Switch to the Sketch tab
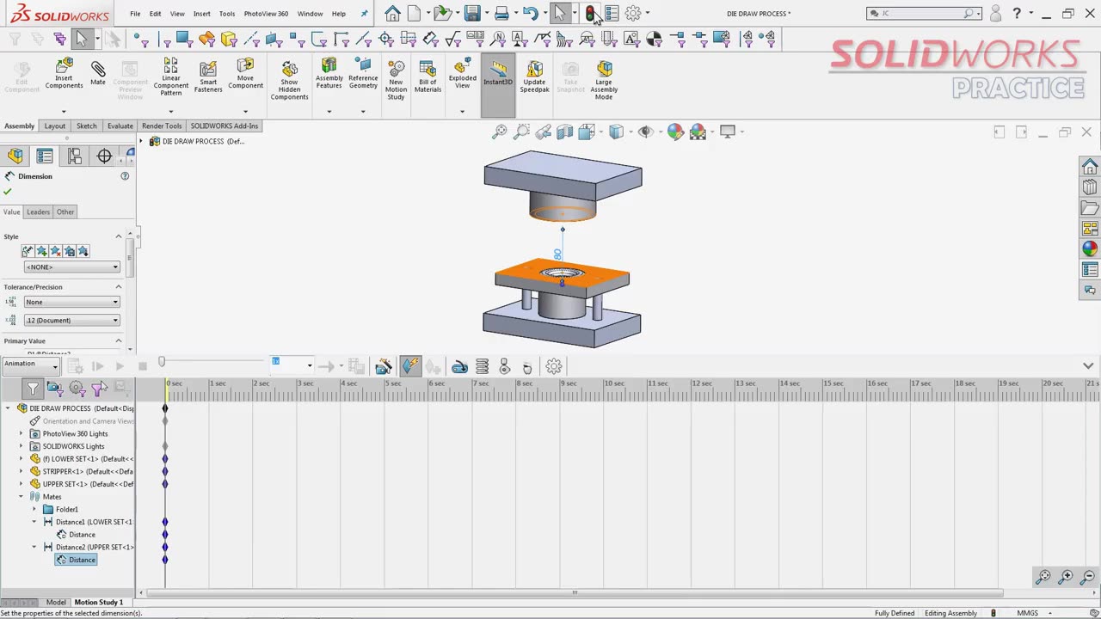Screen dimensions: 1101x619 (86, 126)
